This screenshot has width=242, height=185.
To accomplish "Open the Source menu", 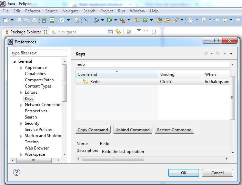I will pos(51,11).
